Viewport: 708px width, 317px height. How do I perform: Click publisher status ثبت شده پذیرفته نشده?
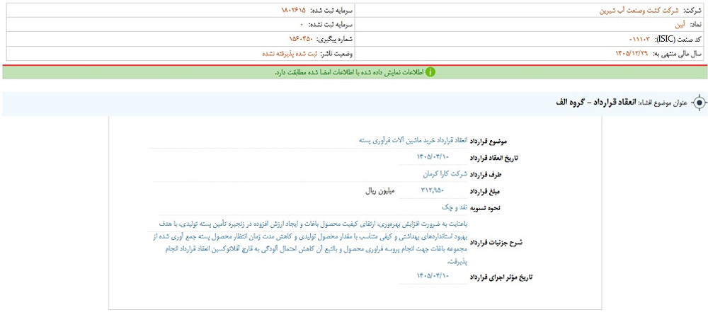[x=290, y=53]
